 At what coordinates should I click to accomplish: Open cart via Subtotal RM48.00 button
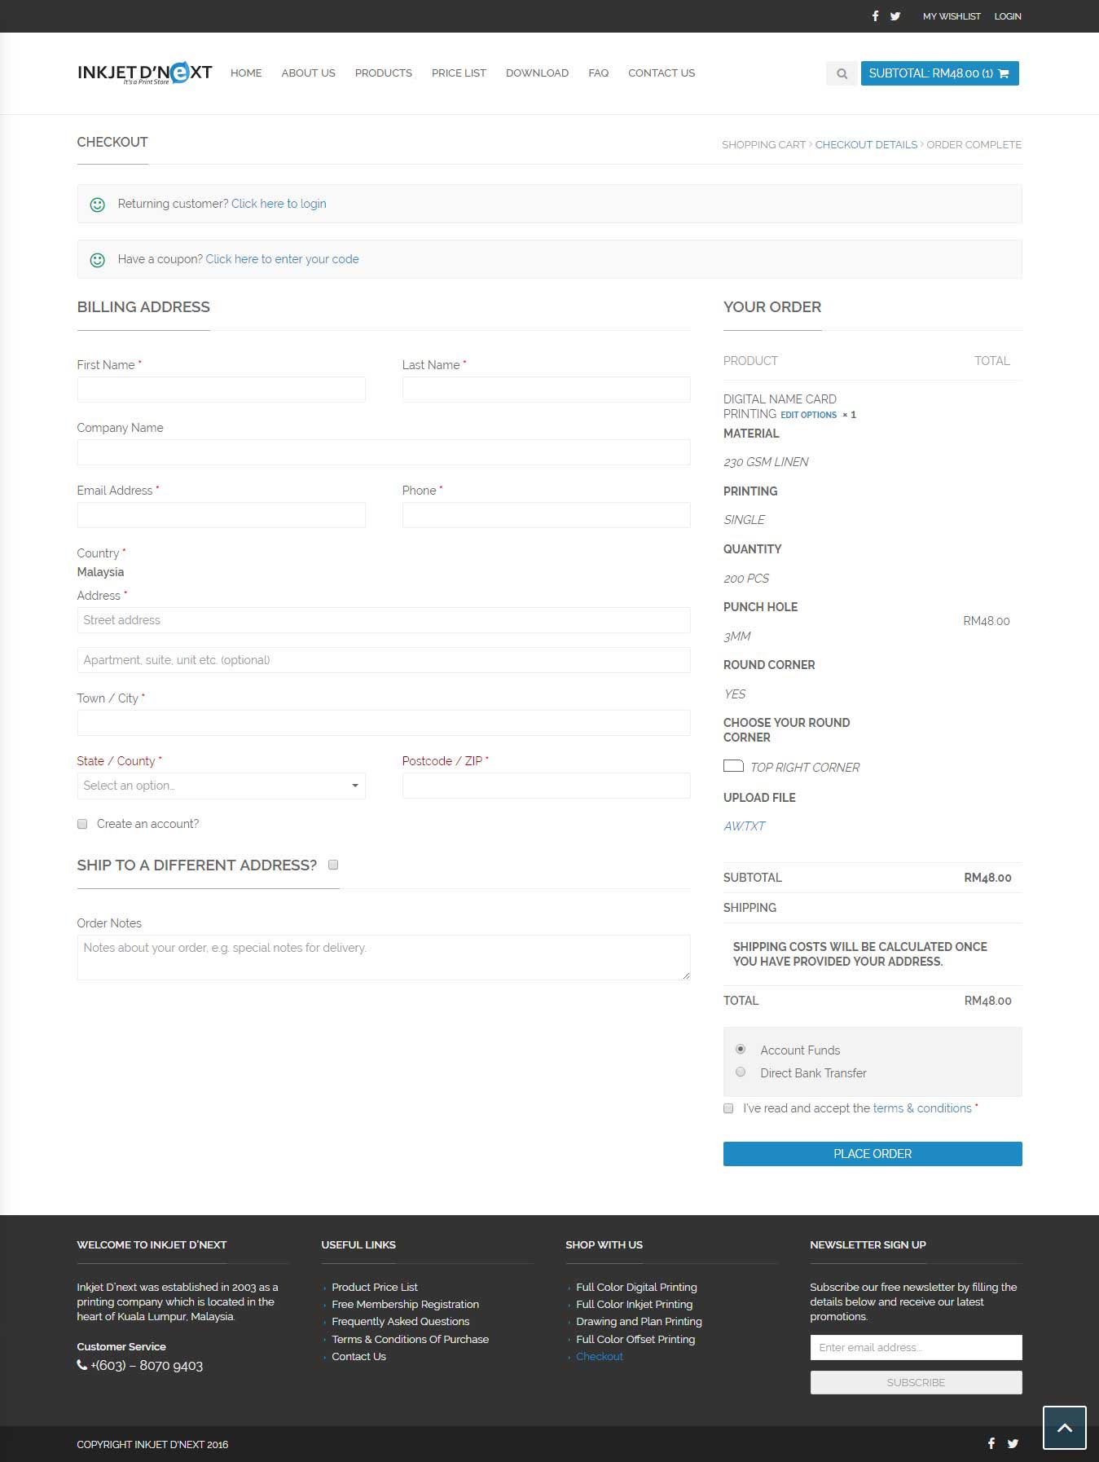pos(939,73)
